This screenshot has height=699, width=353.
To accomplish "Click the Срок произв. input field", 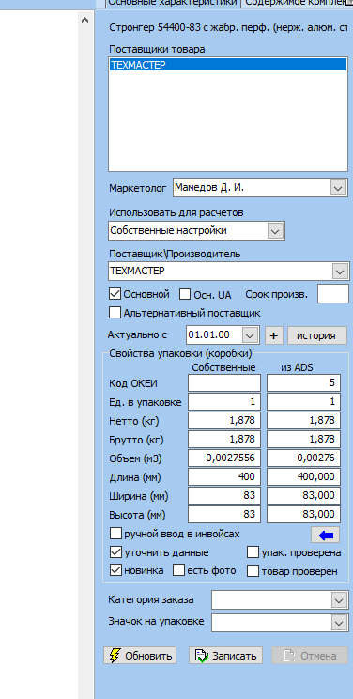I will pyautogui.click(x=333, y=295).
